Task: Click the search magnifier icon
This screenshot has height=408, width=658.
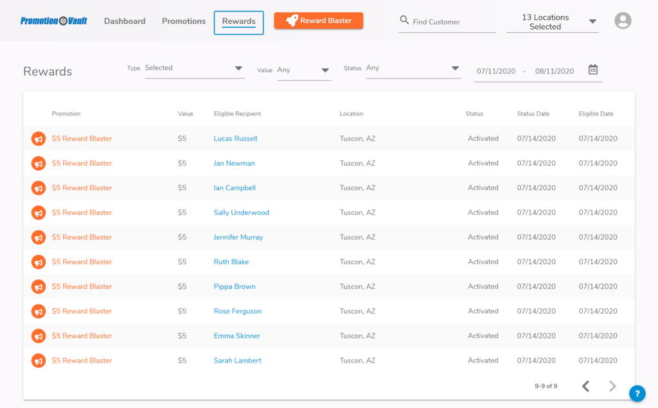Action: pyautogui.click(x=404, y=20)
